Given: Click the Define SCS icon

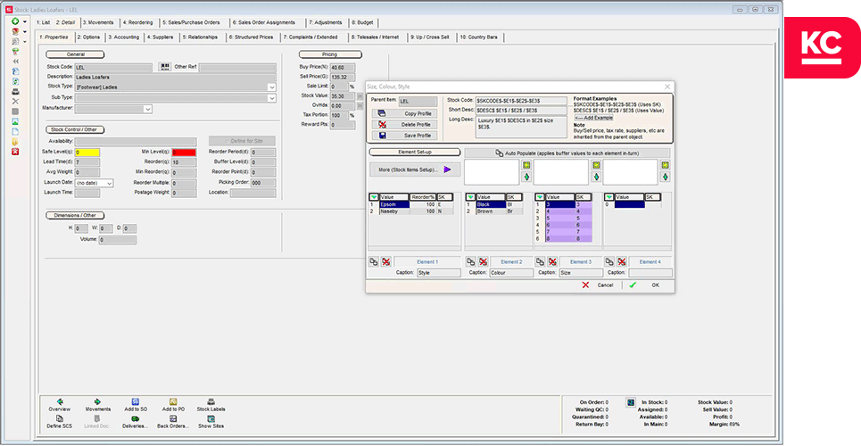Looking at the screenshot, I should (59, 418).
